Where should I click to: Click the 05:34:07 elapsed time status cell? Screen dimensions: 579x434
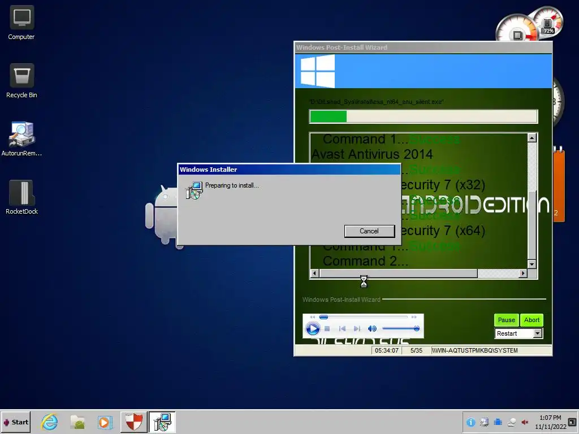point(387,350)
